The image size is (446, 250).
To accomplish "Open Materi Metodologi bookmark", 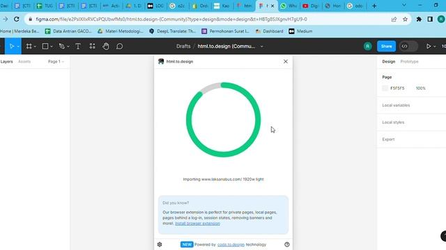I will click(x=121, y=31).
